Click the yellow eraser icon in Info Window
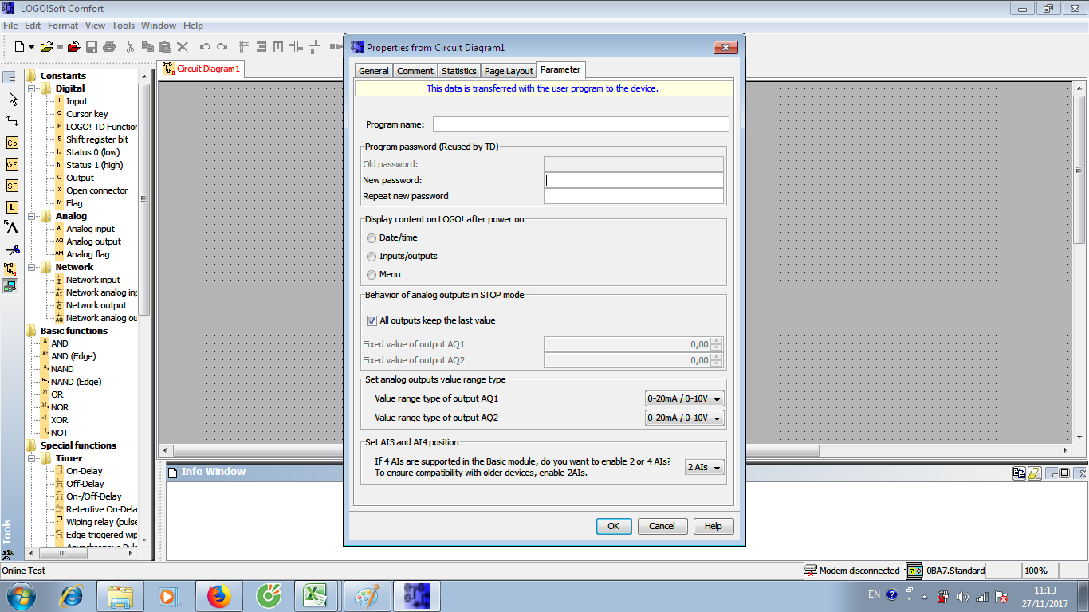Viewport: 1089px width, 612px height. click(x=1035, y=473)
